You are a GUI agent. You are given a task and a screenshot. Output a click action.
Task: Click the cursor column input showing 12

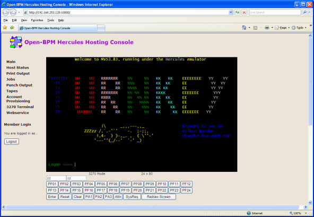76,178
